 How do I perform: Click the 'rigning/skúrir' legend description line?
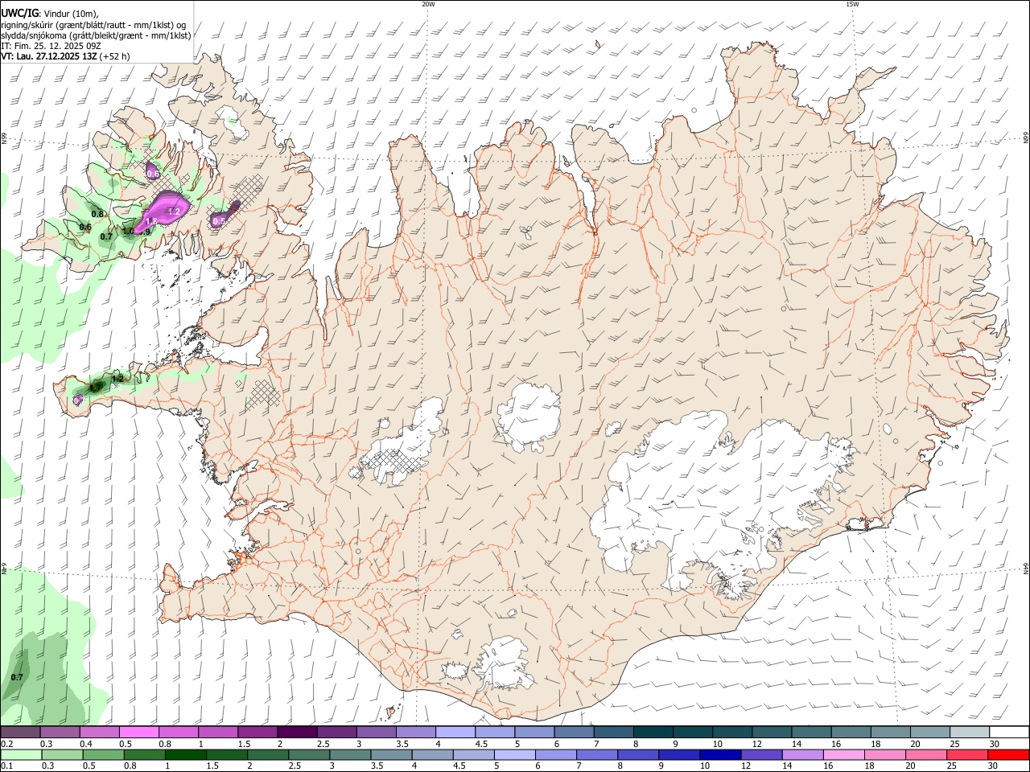point(93,24)
